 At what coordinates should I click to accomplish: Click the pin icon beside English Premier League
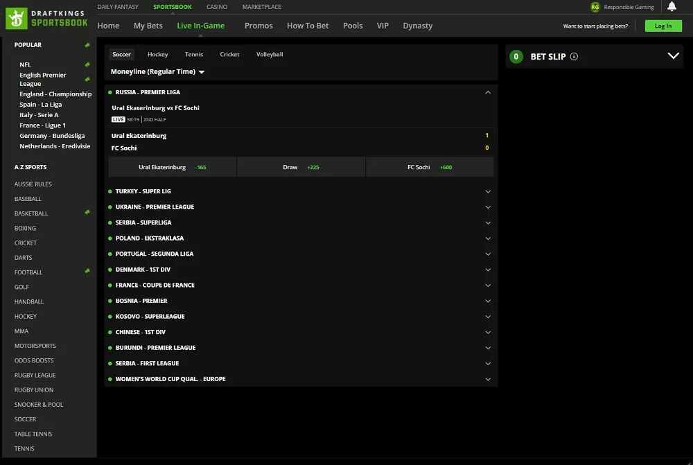coord(87,79)
